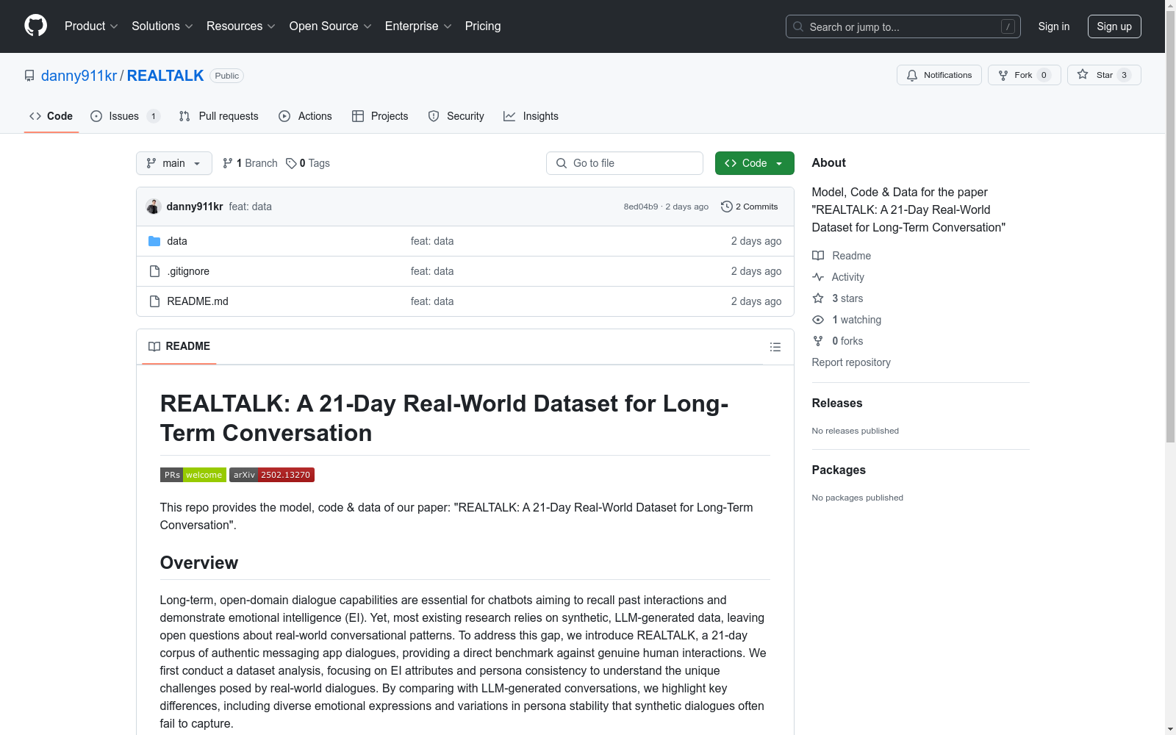This screenshot has width=1176, height=735.
Task: Switch to the Issues tab
Action: coord(124,116)
